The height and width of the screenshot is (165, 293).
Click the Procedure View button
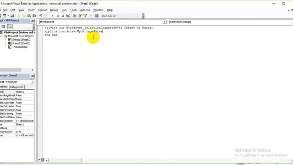coord(39,160)
